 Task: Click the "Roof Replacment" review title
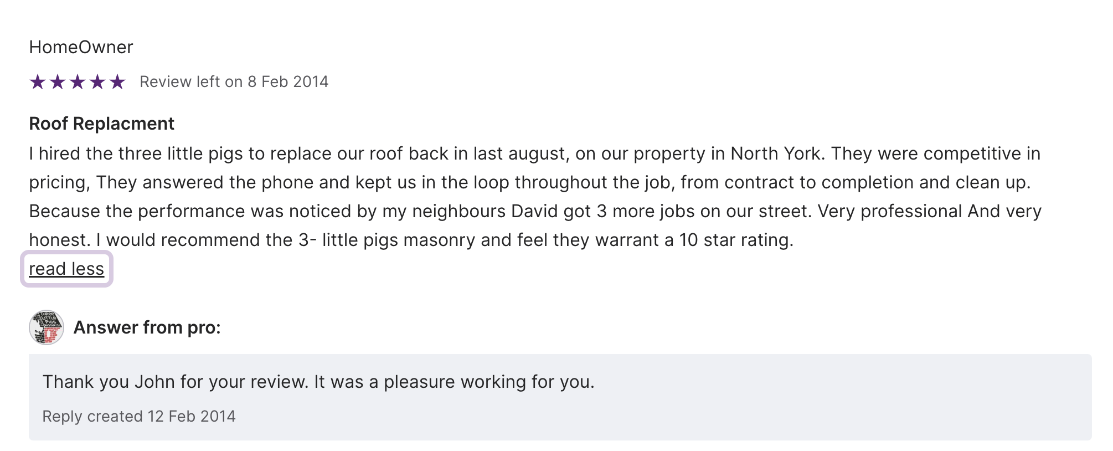tap(101, 124)
